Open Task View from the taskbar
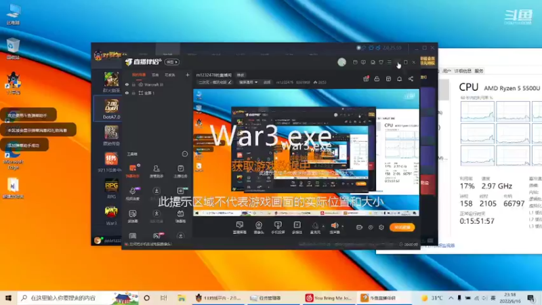Screen dimensions: 542x305 pos(164,298)
